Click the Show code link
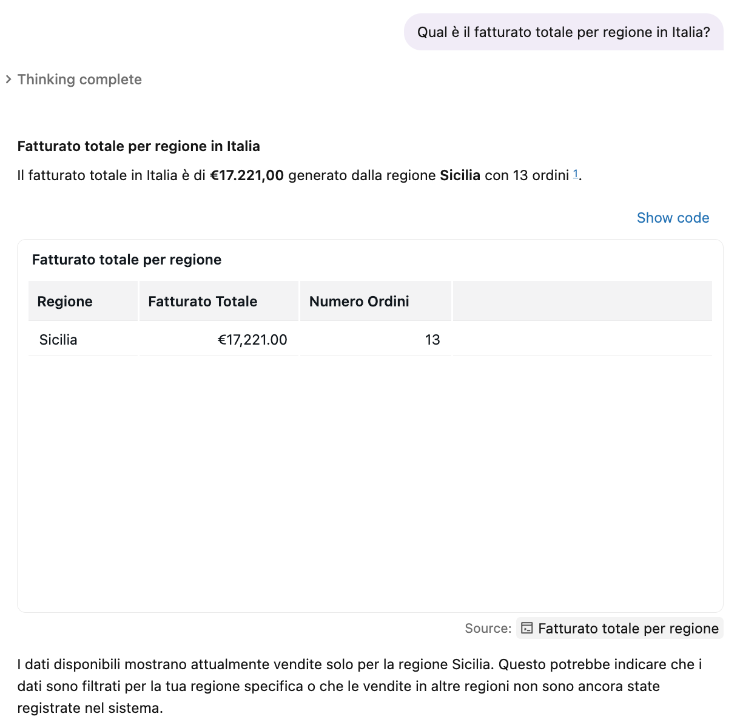Screen dimensions: 740x722 pyautogui.click(x=673, y=218)
